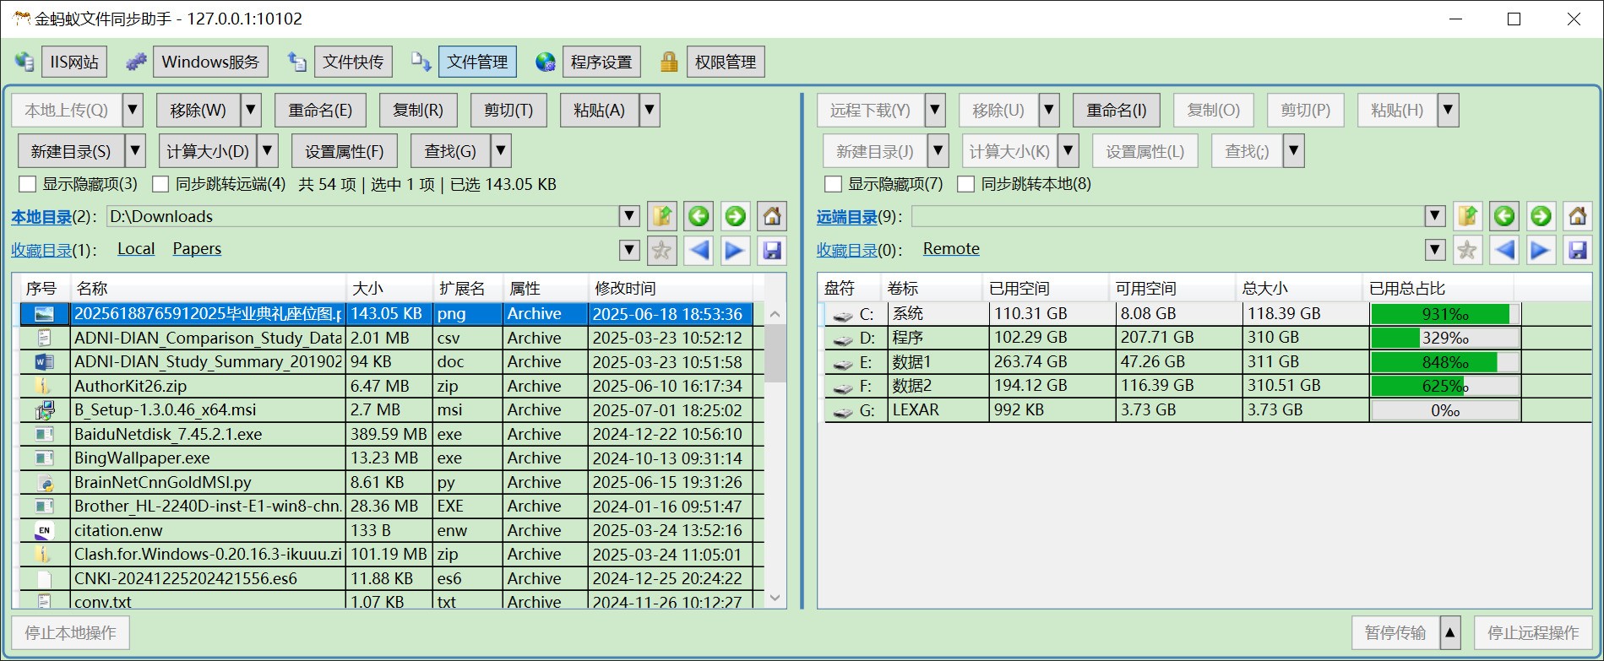Click the C: drive usage progress bar
The height and width of the screenshot is (661, 1604).
coord(1444,314)
